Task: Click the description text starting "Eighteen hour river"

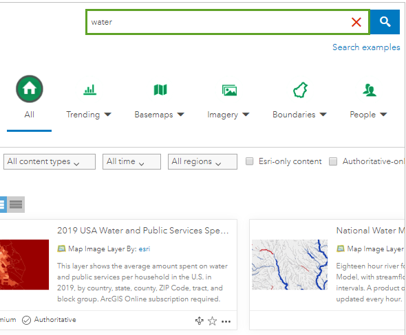Action: (x=370, y=282)
